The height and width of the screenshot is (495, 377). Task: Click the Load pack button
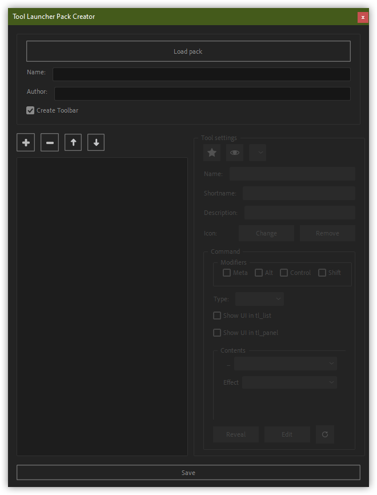[x=188, y=51]
